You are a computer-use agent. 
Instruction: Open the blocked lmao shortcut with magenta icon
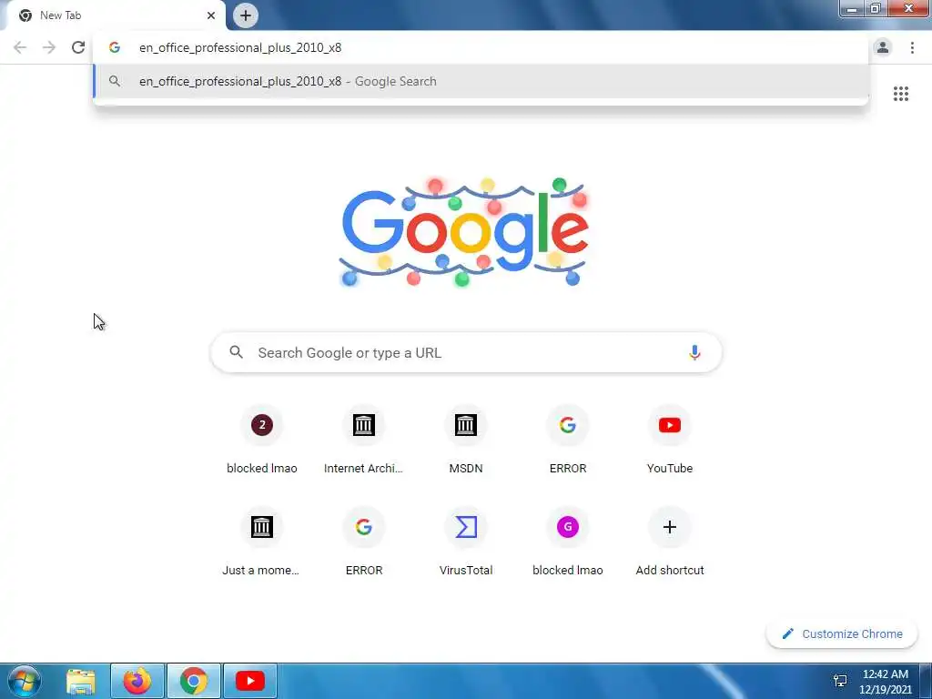coord(568,542)
